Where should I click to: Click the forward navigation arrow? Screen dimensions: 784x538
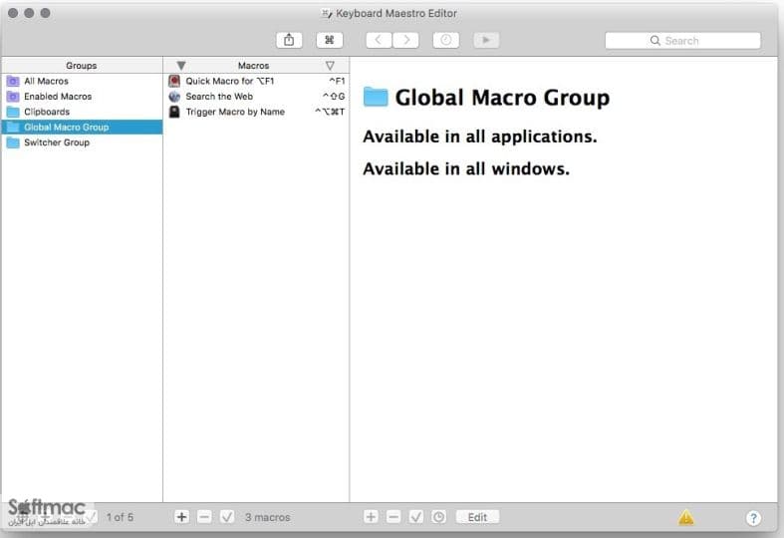[406, 40]
